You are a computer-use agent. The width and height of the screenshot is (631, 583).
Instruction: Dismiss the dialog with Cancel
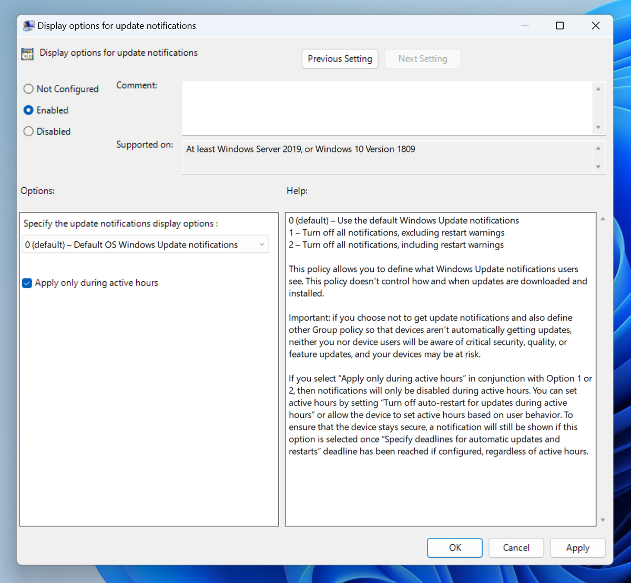pos(516,547)
